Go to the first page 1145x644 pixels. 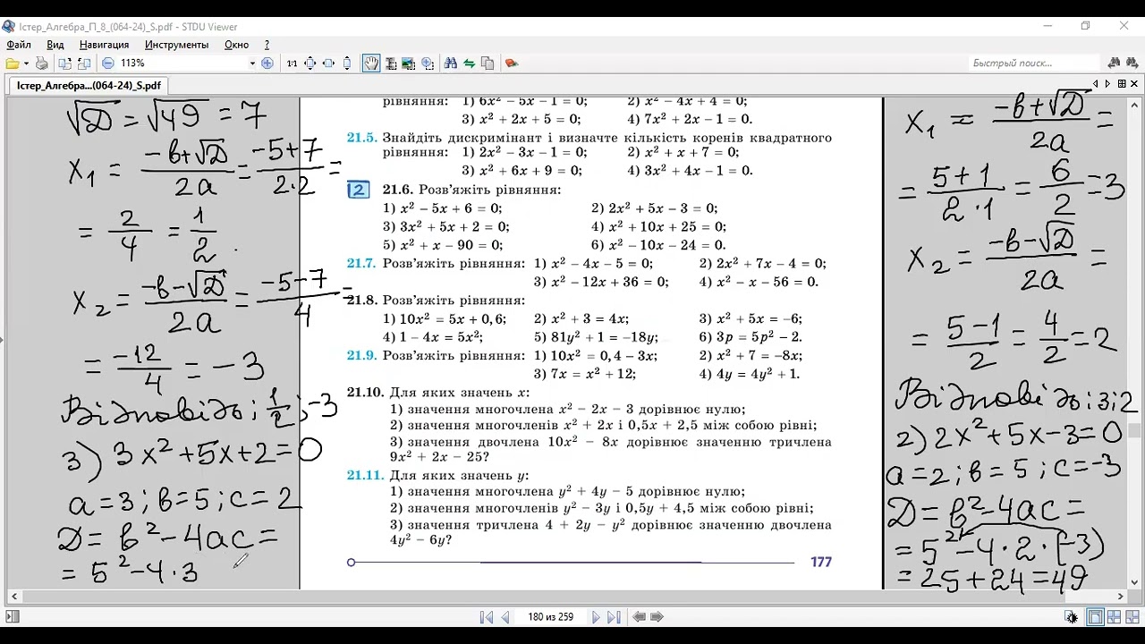487,617
